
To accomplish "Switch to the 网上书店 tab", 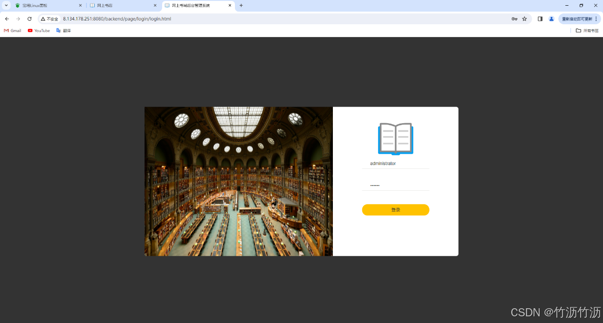I will 123,6.
